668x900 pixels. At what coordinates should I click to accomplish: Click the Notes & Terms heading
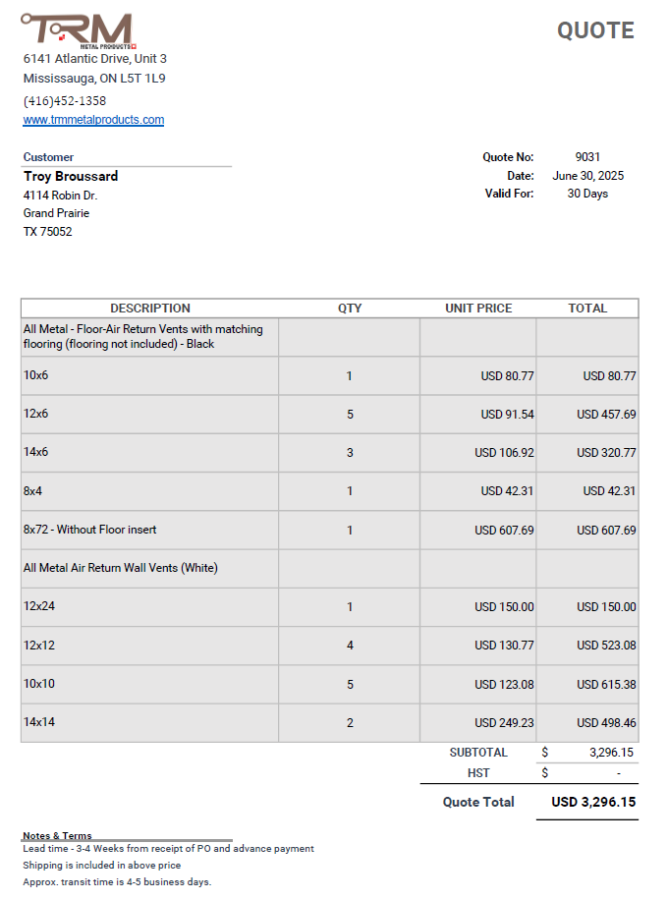pyautogui.click(x=57, y=836)
